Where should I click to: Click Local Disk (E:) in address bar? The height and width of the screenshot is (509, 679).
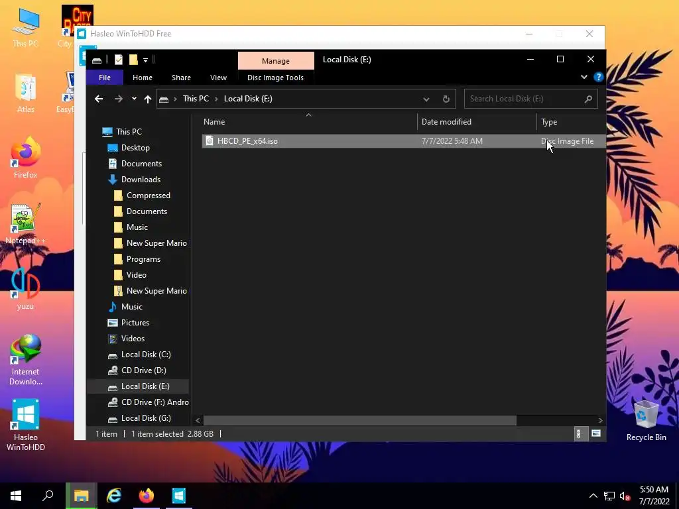coord(248,99)
